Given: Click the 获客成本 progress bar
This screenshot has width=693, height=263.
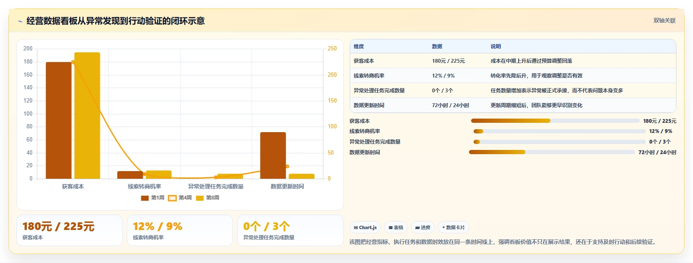Looking at the screenshot, I should pos(555,121).
